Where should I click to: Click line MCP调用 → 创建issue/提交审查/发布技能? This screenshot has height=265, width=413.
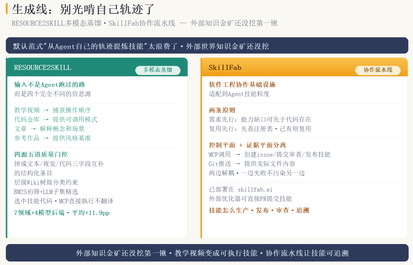[x=270, y=154]
